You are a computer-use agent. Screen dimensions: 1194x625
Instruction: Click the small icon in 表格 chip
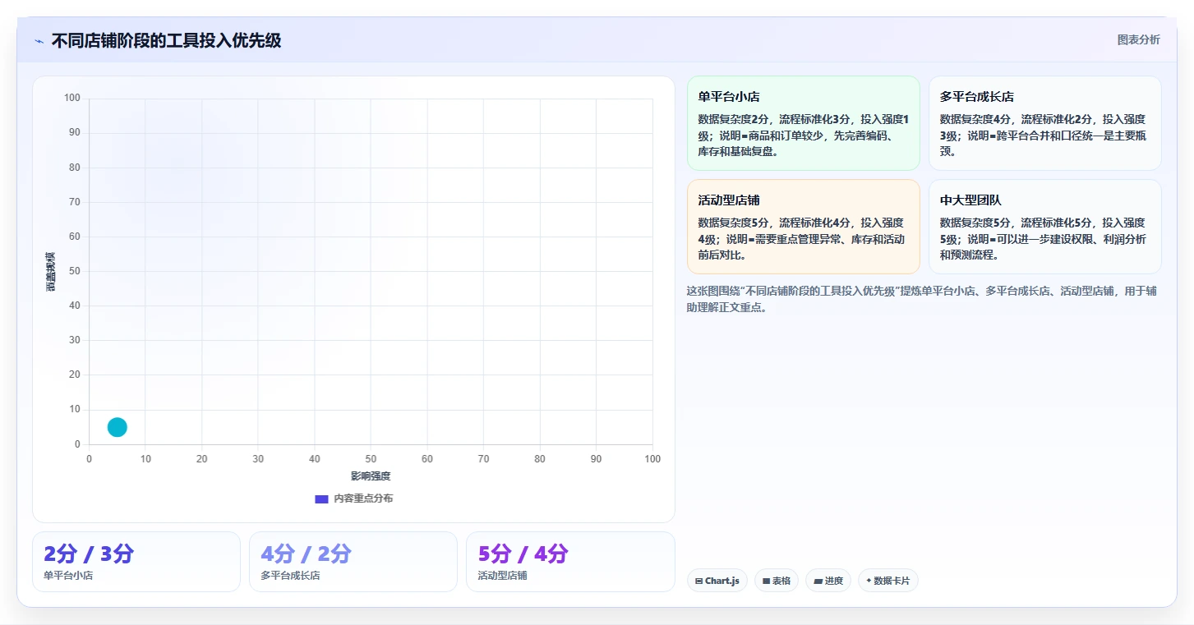[x=766, y=581]
